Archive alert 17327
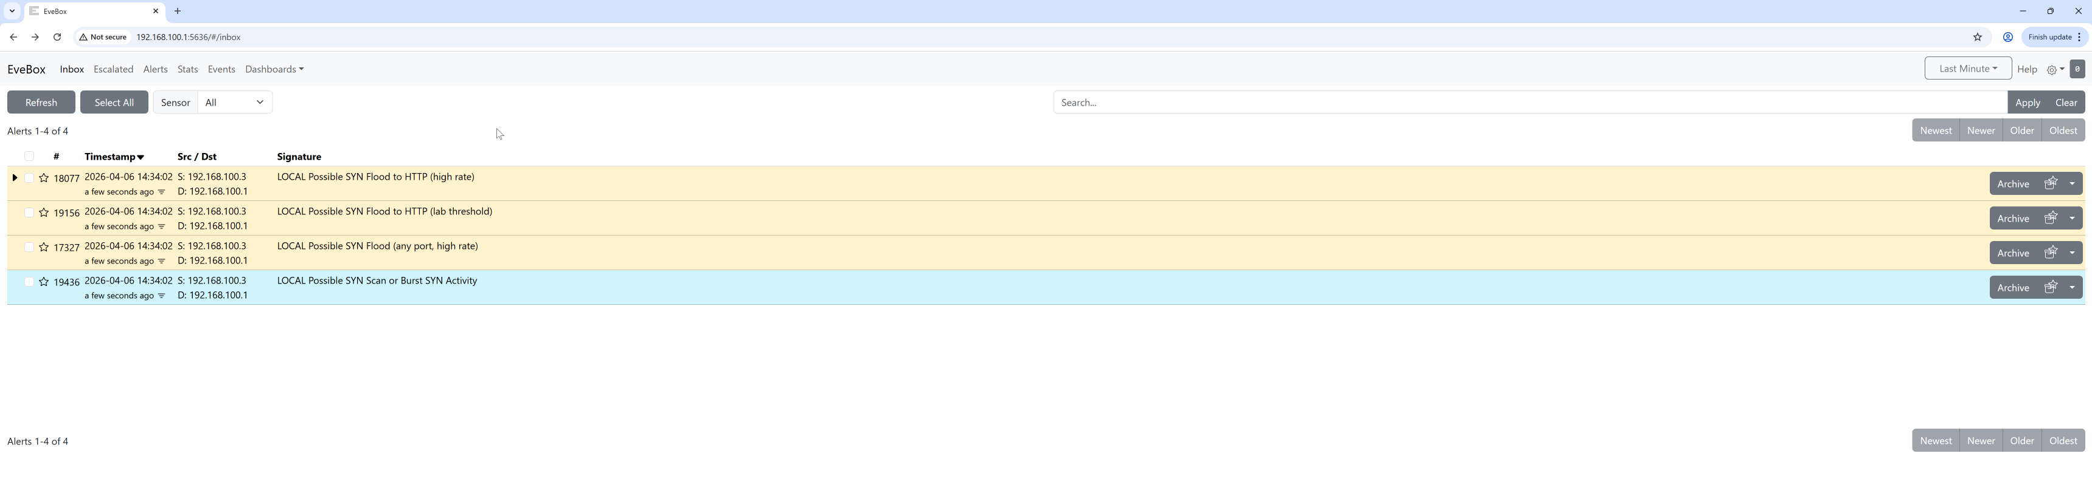The height and width of the screenshot is (490, 2092). (x=2012, y=253)
